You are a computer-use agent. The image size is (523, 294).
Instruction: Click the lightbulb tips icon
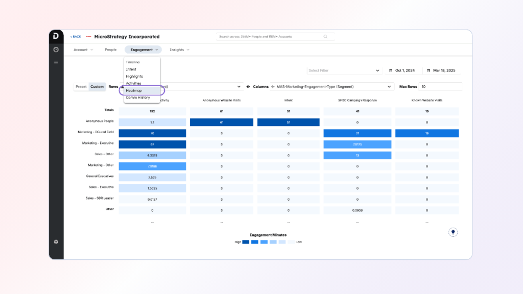click(453, 232)
